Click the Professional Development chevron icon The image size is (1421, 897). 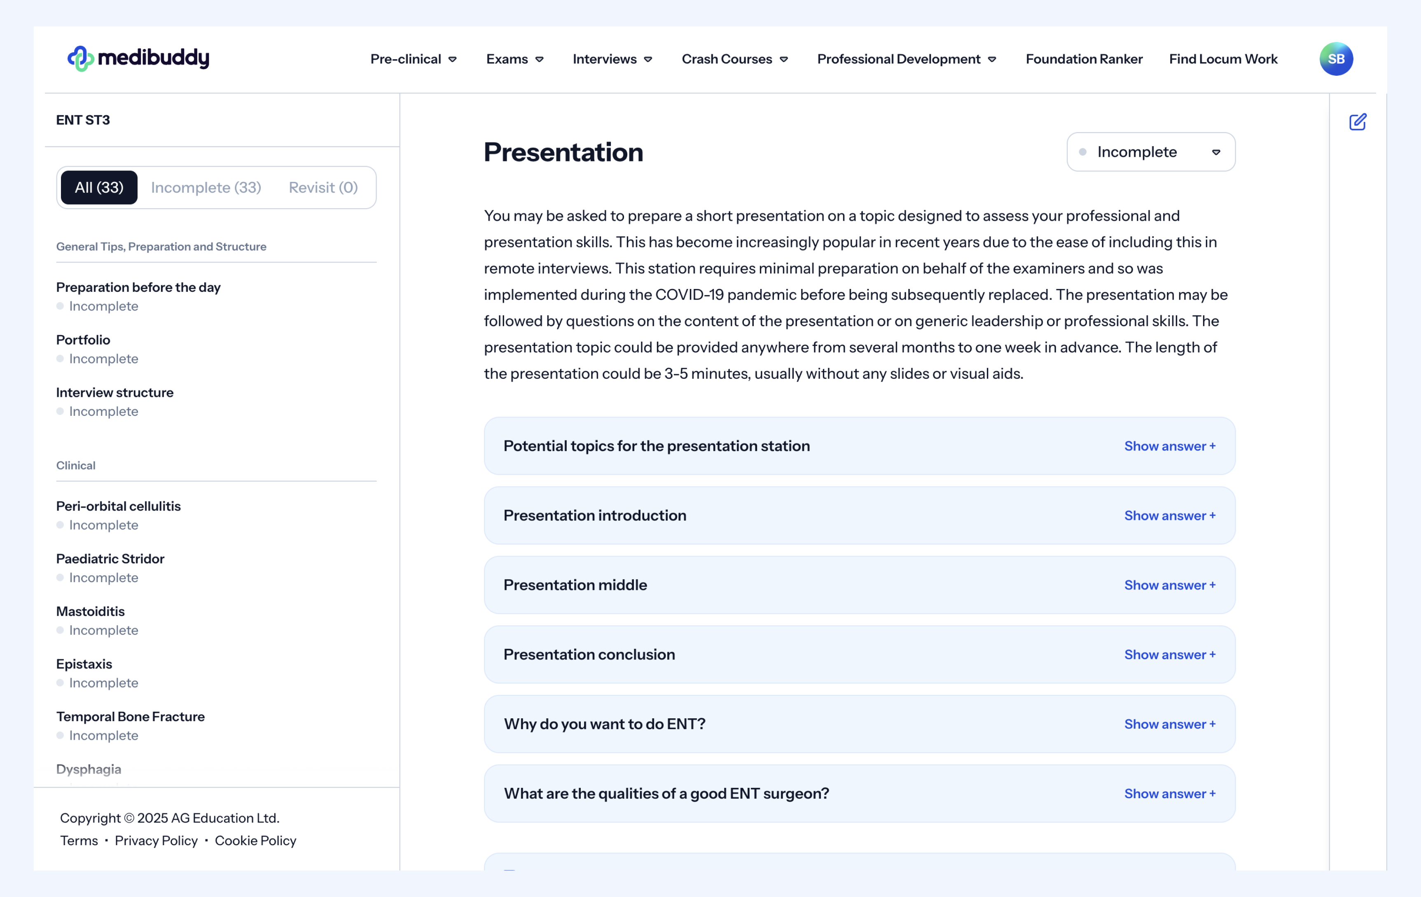coord(992,60)
